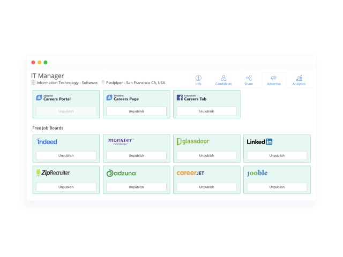Click the location pin icon
The height and width of the screenshot is (257, 343).
pos(103,82)
